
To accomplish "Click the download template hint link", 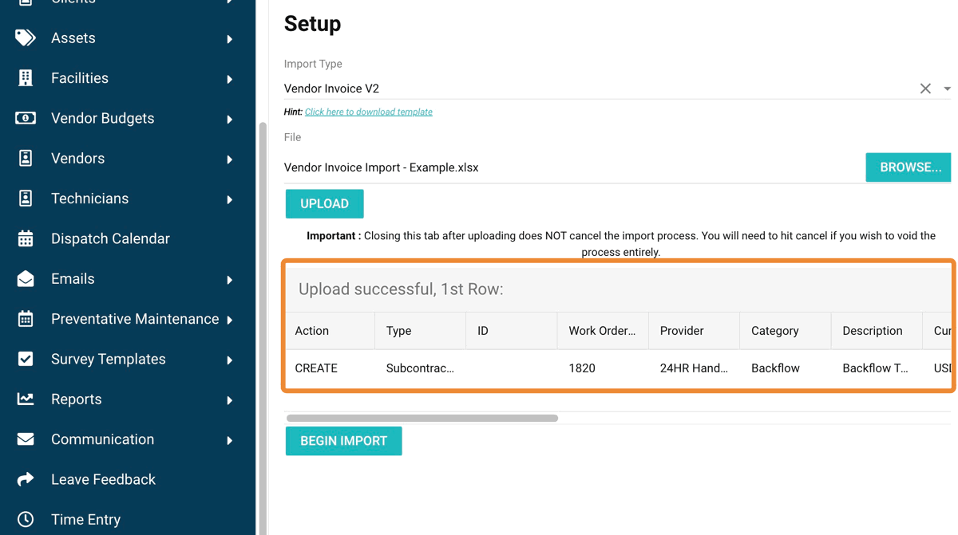I will click(368, 112).
